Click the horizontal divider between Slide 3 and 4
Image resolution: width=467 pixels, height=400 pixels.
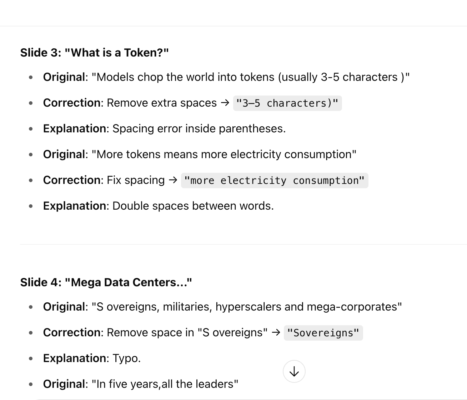(x=243, y=244)
